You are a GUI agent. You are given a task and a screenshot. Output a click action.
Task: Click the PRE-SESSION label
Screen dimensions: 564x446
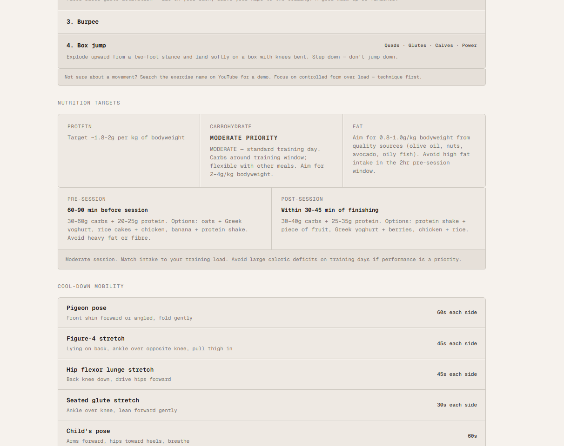[x=87, y=199]
